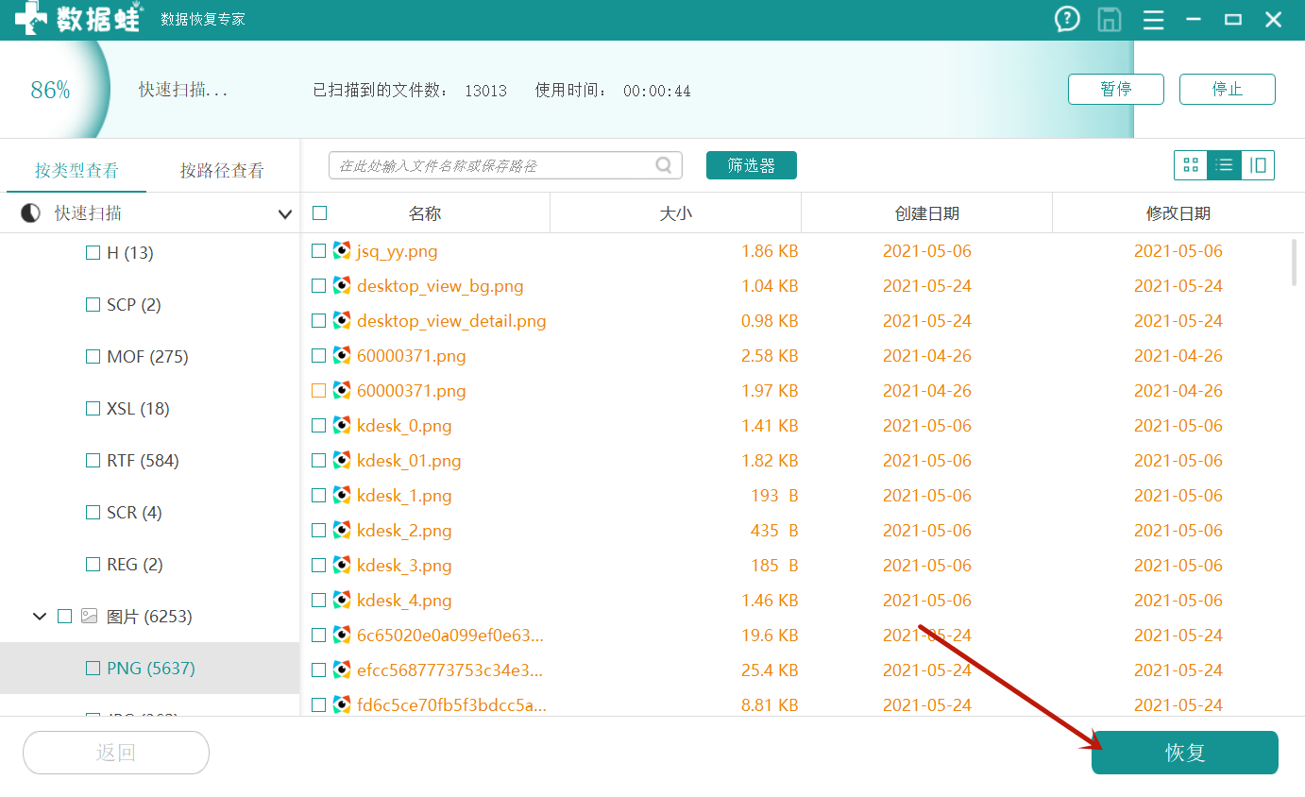Click the 停止 stop button
The image size is (1305, 797).
[1228, 90]
